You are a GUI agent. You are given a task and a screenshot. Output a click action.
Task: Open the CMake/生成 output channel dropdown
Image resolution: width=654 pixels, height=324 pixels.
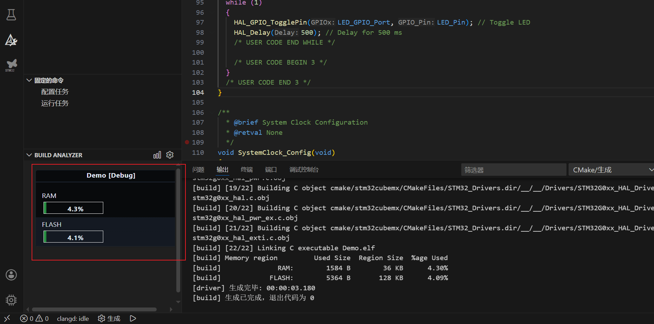tap(611, 170)
